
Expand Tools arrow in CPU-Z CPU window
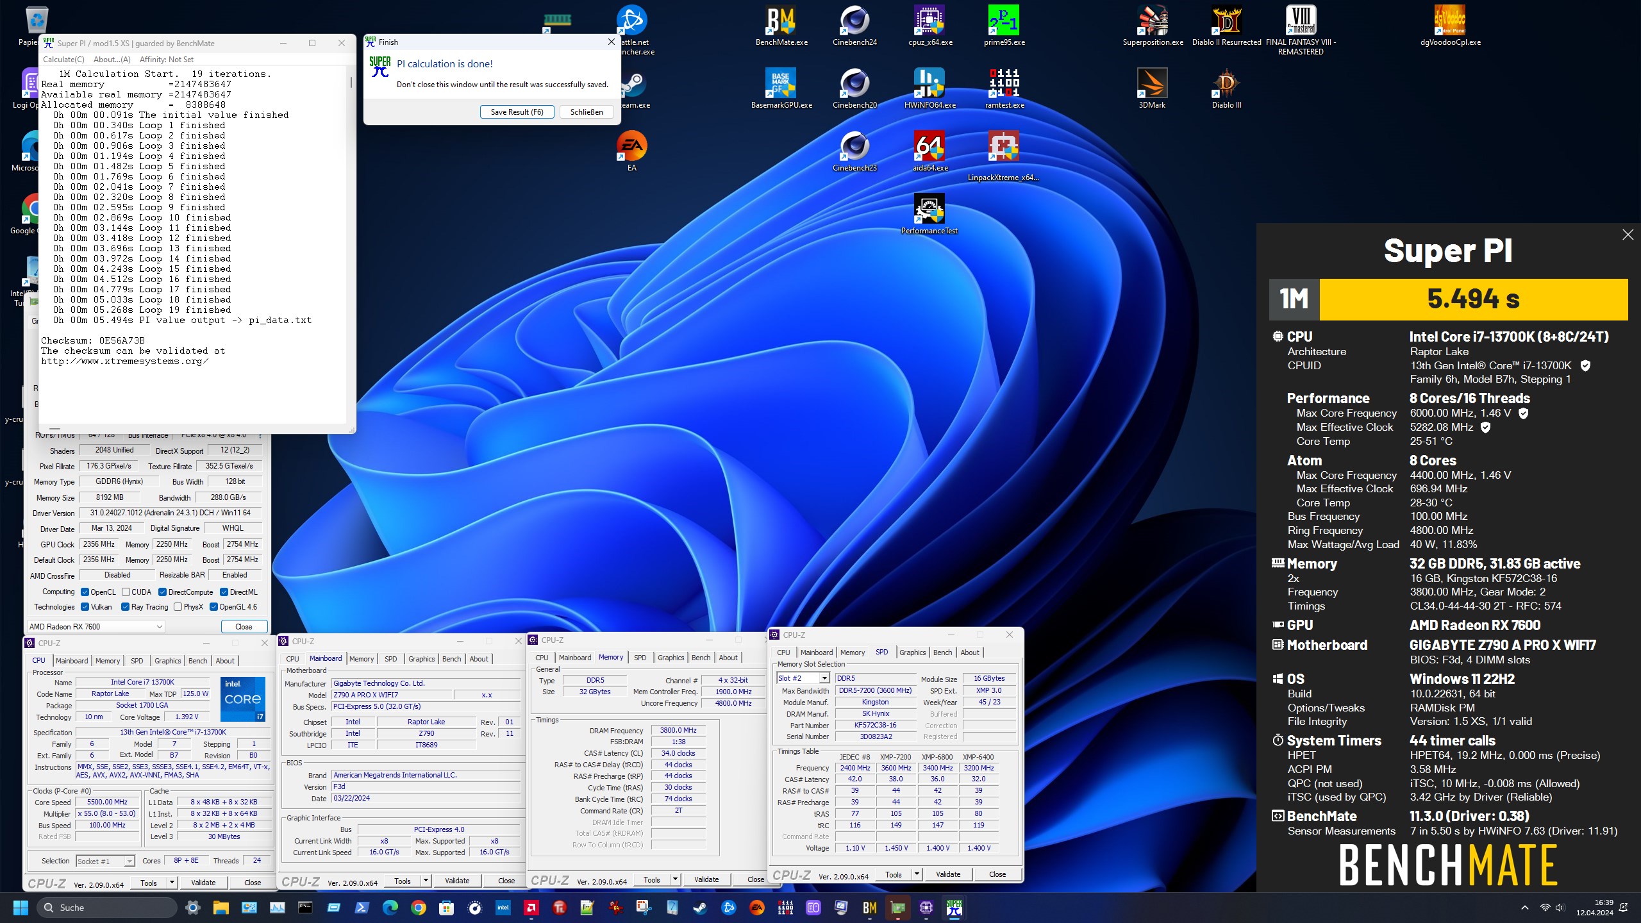(172, 882)
